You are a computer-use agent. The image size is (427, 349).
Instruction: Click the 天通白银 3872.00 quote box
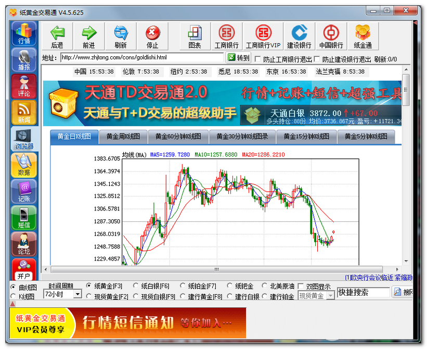click(x=321, y=115)
